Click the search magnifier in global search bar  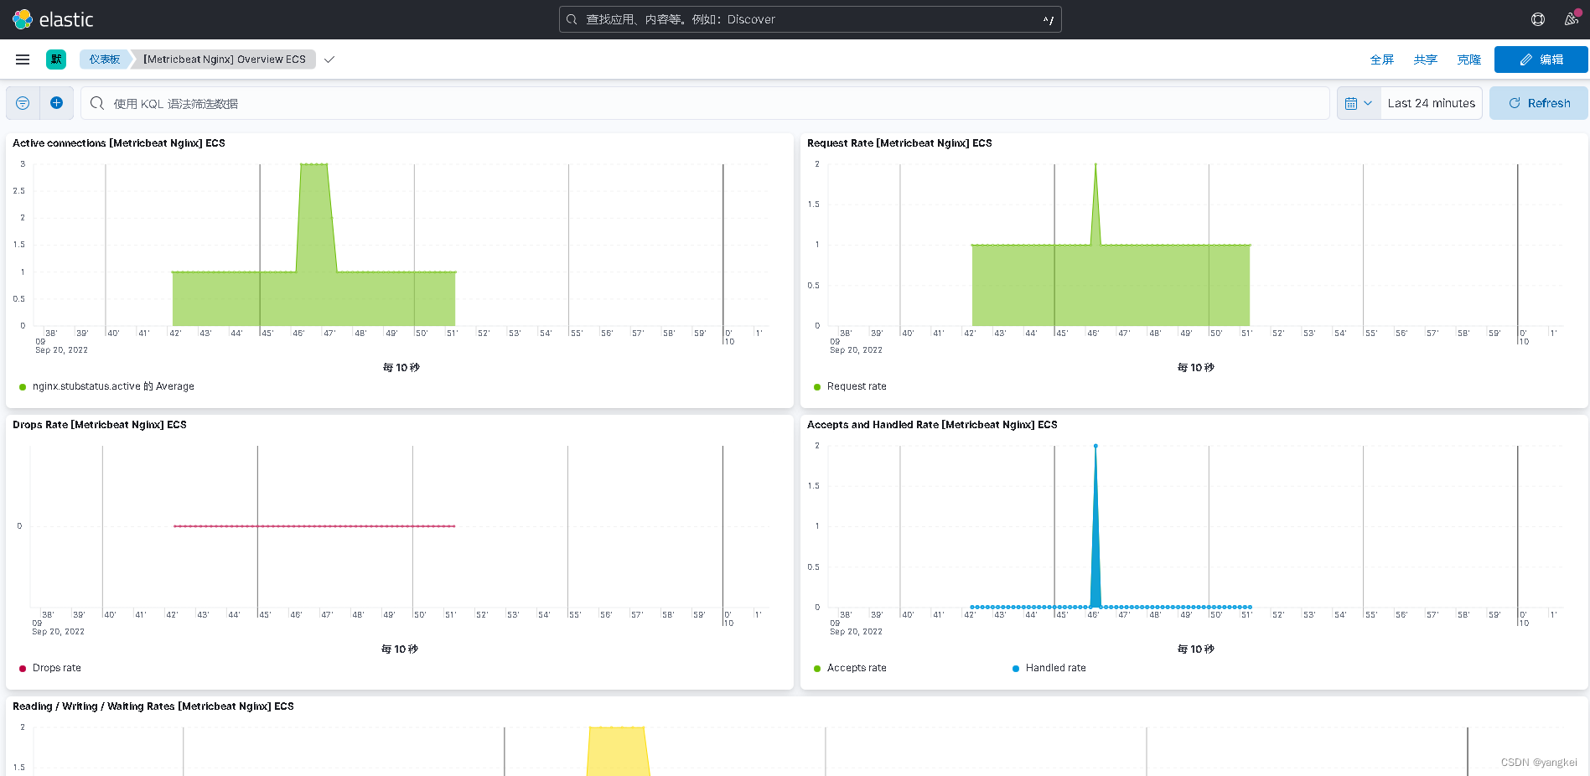pos(572,19)
